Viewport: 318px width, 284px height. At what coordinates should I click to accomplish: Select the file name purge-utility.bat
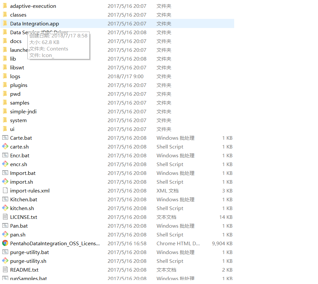[30, 252]
